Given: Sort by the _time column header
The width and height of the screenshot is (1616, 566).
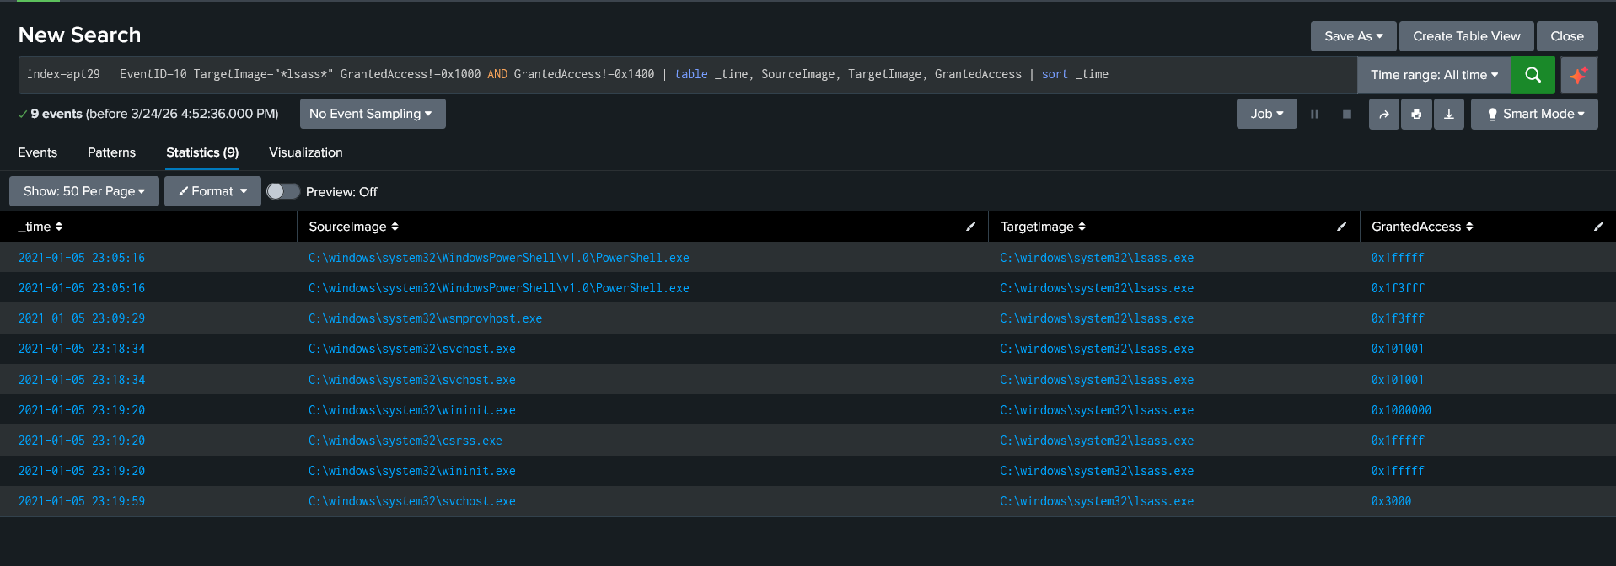Looking at the screenshot, I should point(40,227).
